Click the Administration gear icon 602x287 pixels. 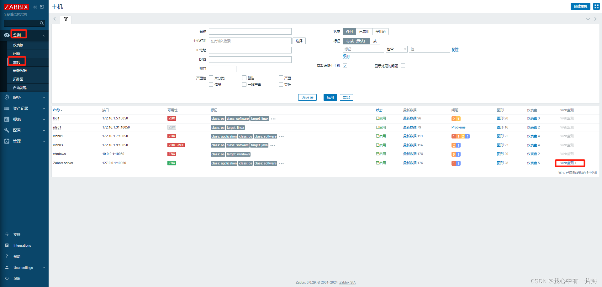pyautogui.click(x=7, y=141)
